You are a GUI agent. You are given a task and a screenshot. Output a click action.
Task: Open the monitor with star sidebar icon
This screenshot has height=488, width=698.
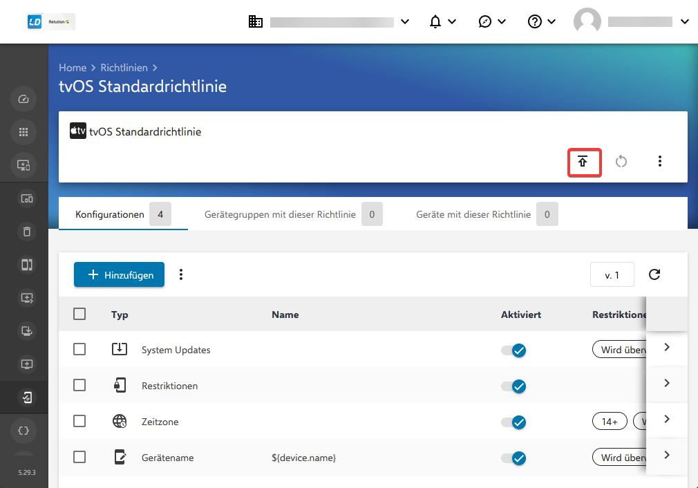[x=23, y=165]
